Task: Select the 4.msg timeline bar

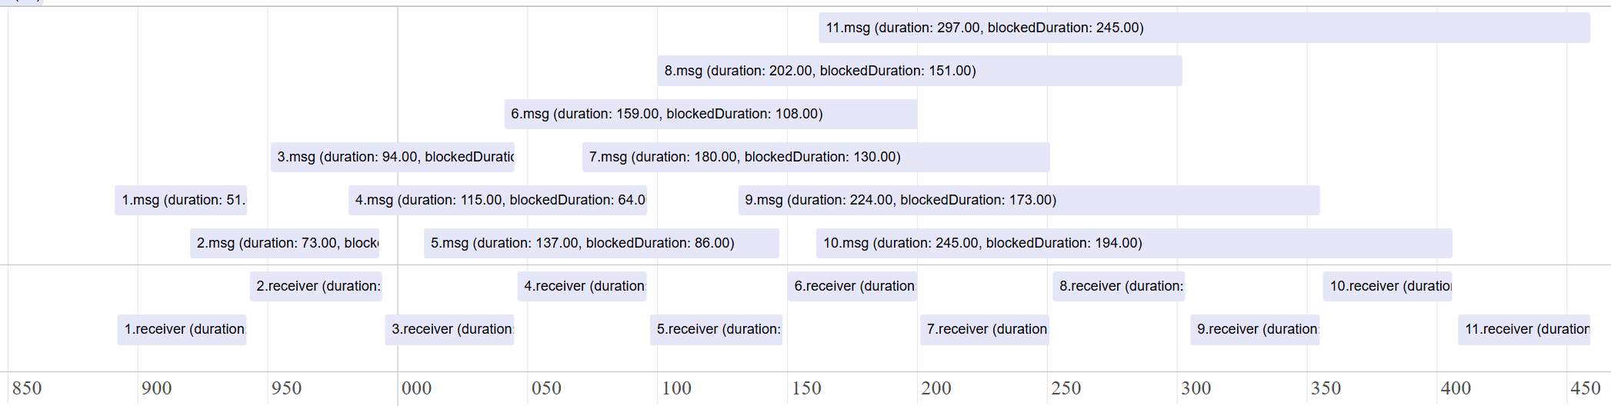Action: pyautogui.click(x=498, y=200)
